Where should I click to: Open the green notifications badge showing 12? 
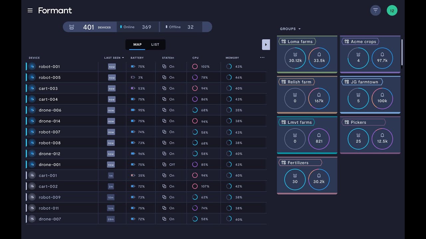(392, 11)
